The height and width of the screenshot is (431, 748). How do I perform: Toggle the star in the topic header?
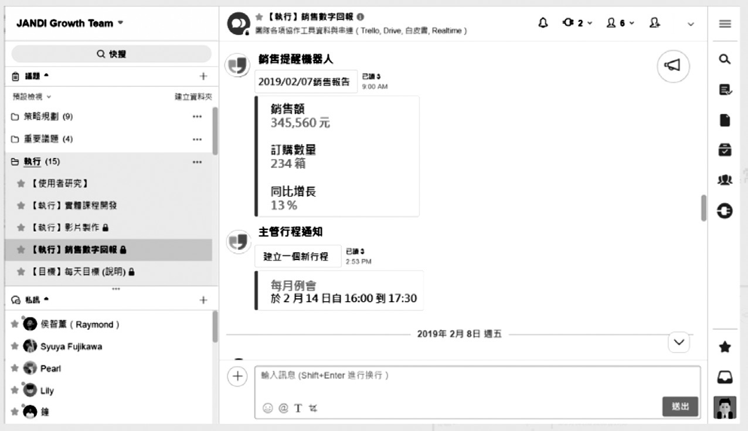[x=260, y=18]
